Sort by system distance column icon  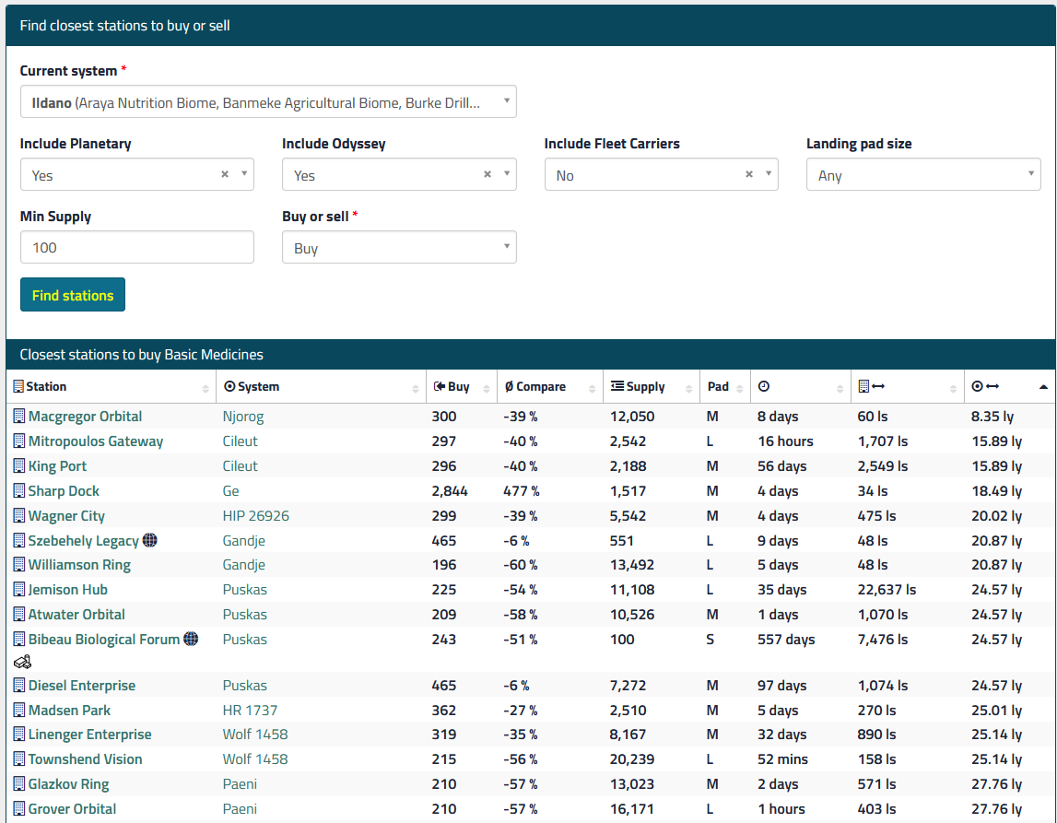985,386
